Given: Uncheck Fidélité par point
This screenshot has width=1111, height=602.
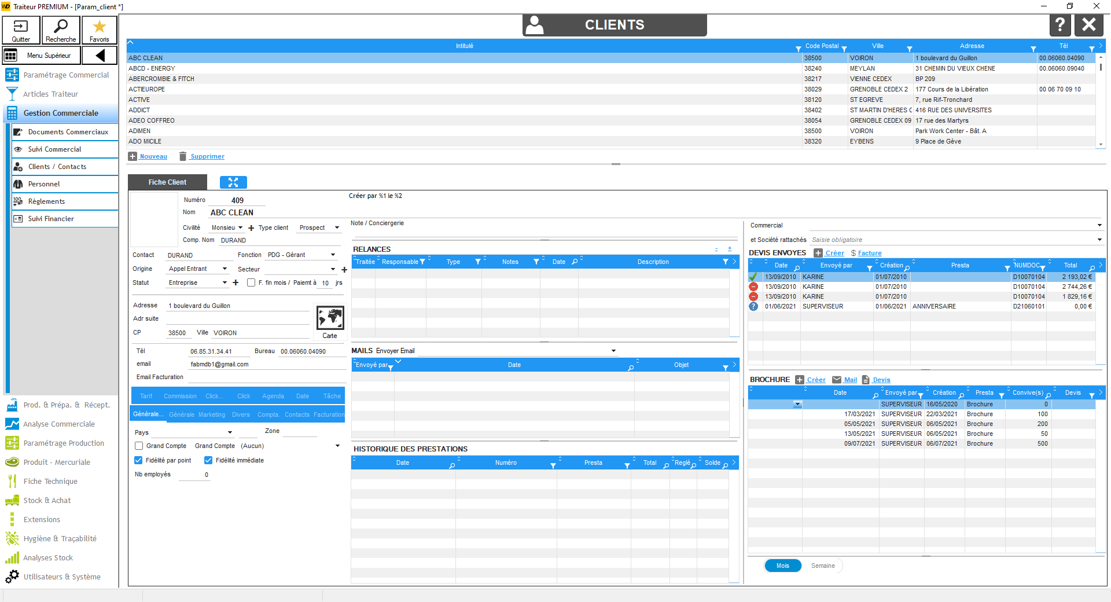Looking at the screenshot, I should pyautogui.click(x=139, y=460).
